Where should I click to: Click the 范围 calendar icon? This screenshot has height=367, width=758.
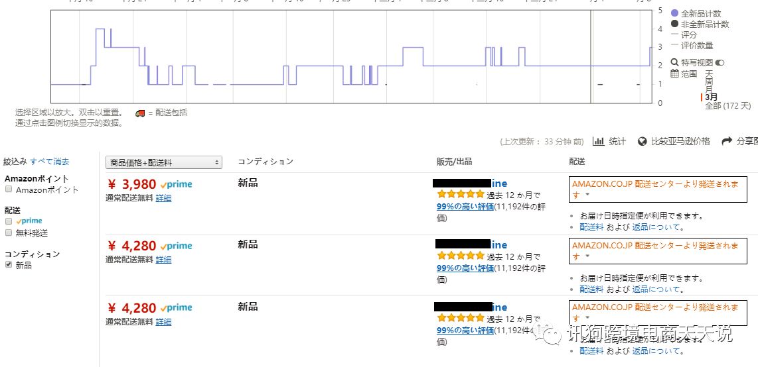tap(675, 74)
